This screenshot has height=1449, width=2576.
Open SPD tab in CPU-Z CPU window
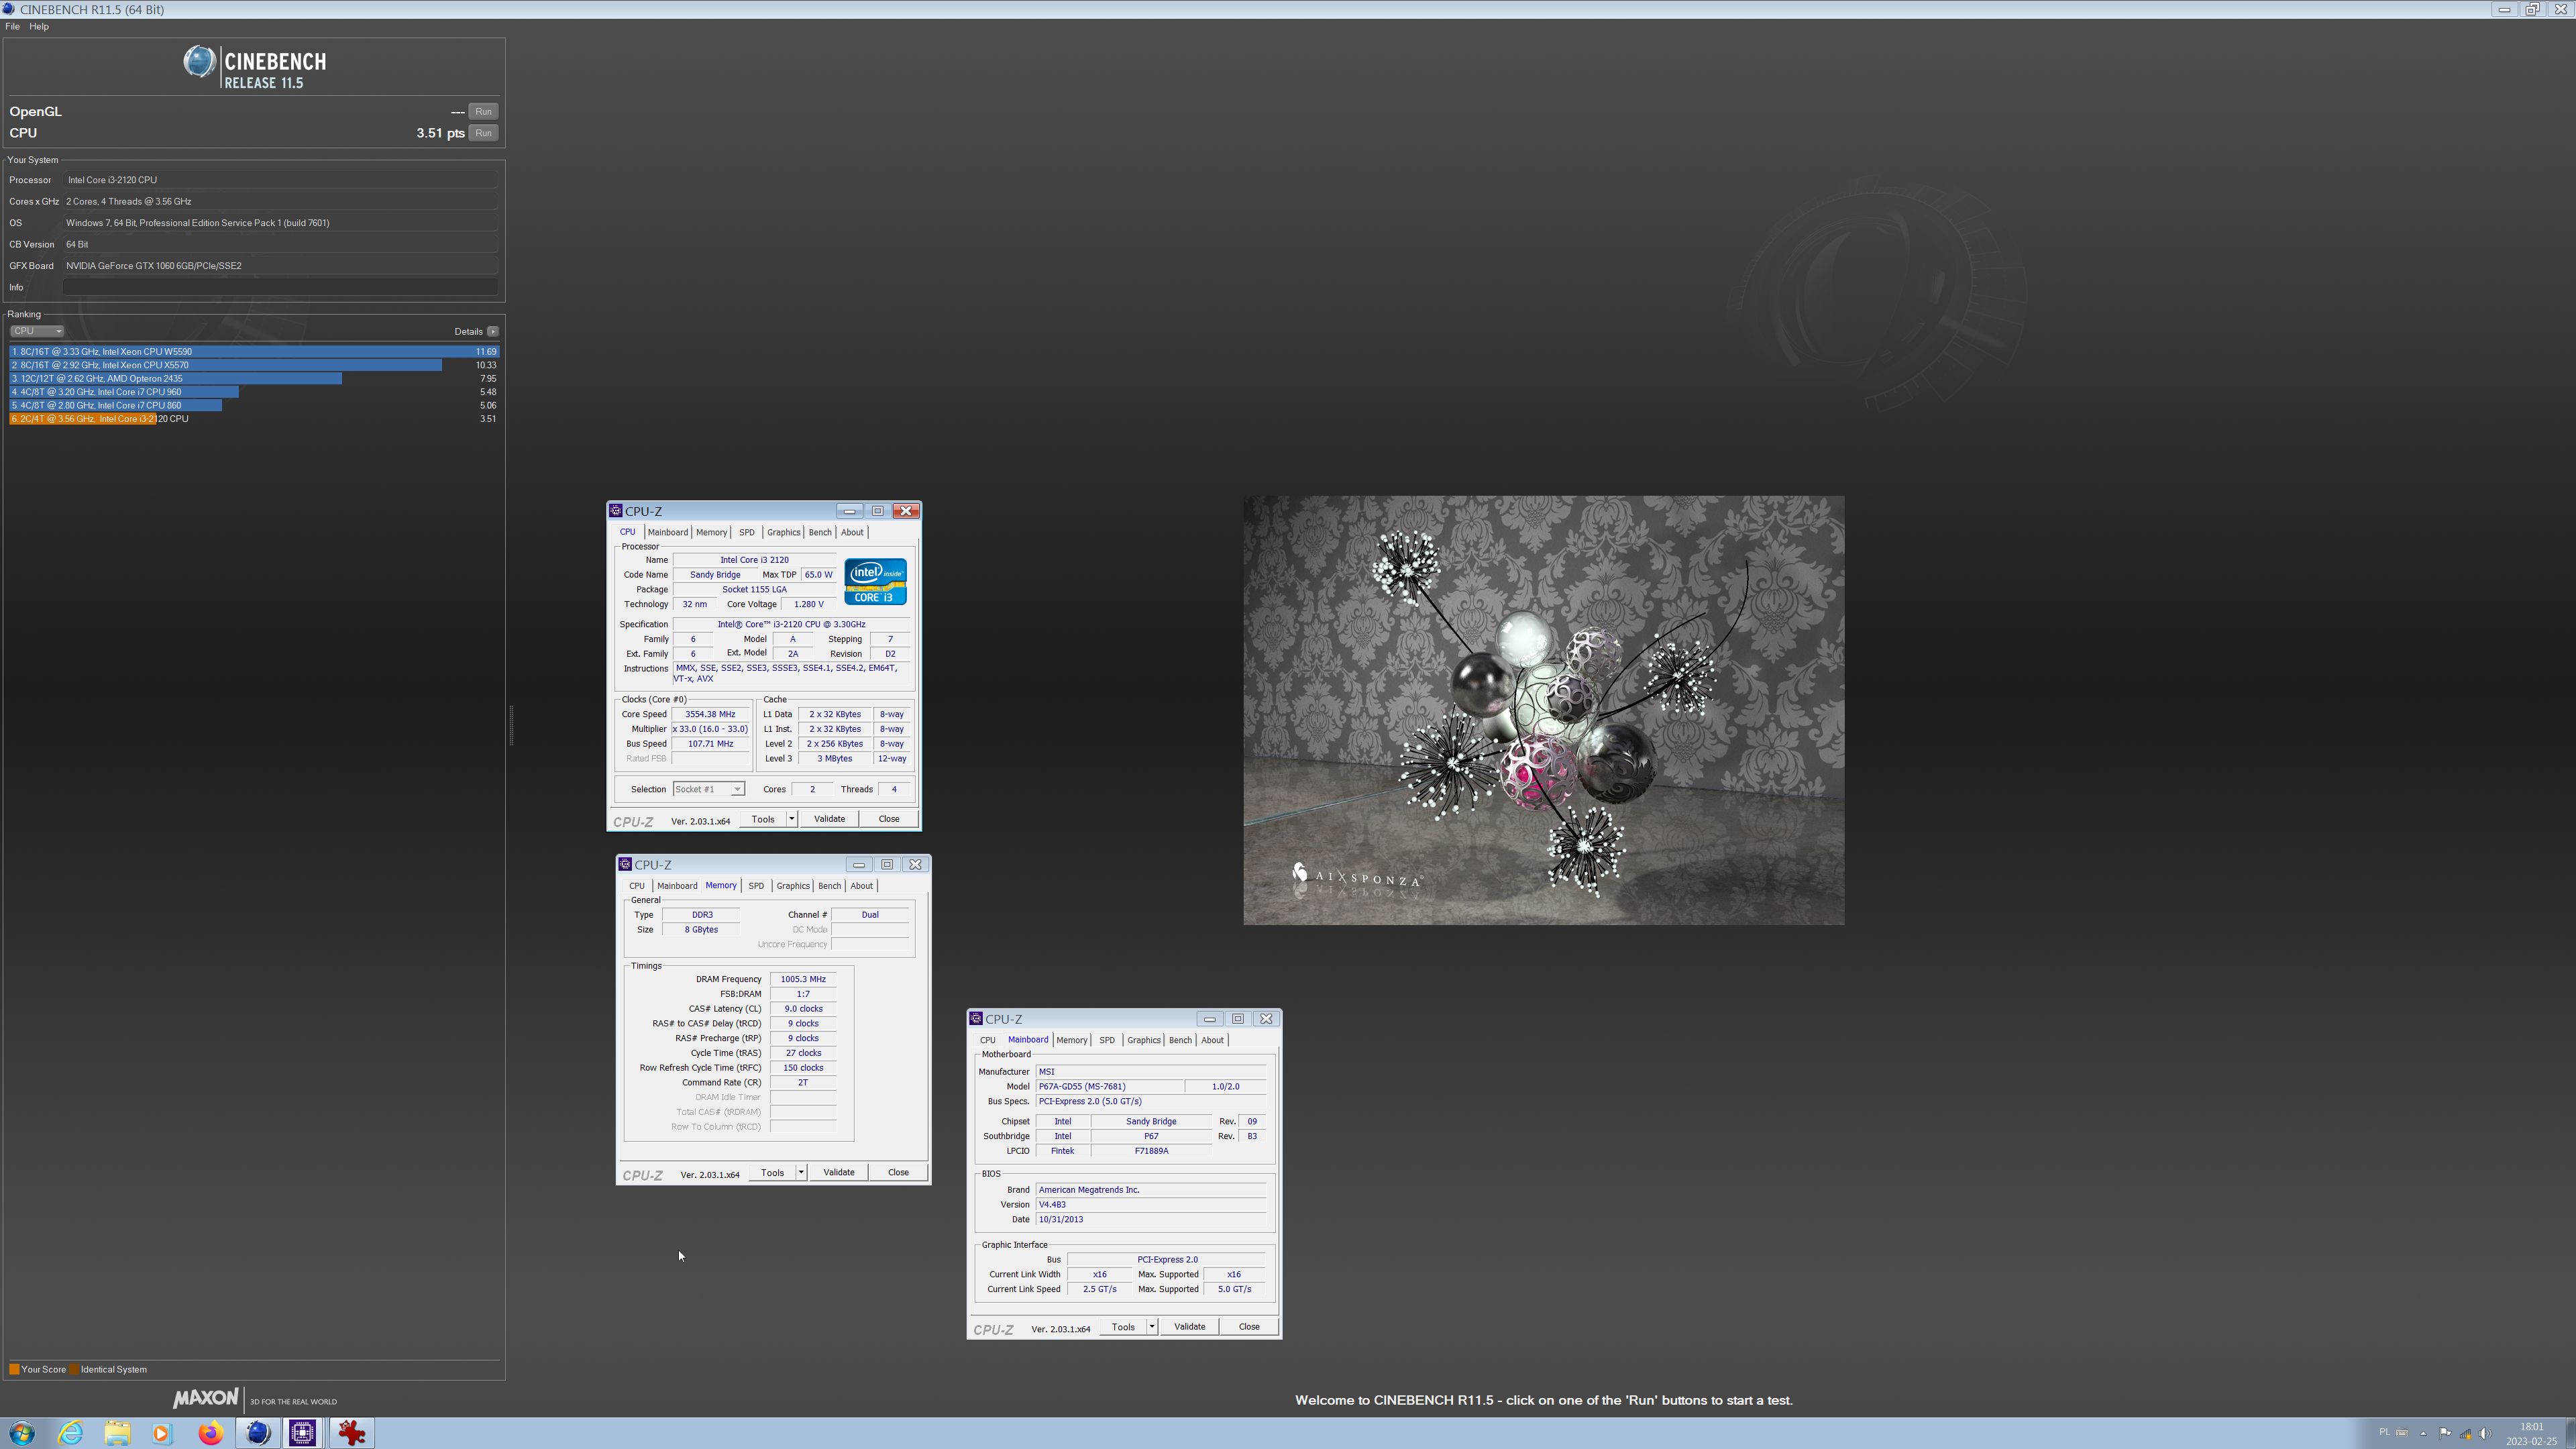(x=747, y=532)
